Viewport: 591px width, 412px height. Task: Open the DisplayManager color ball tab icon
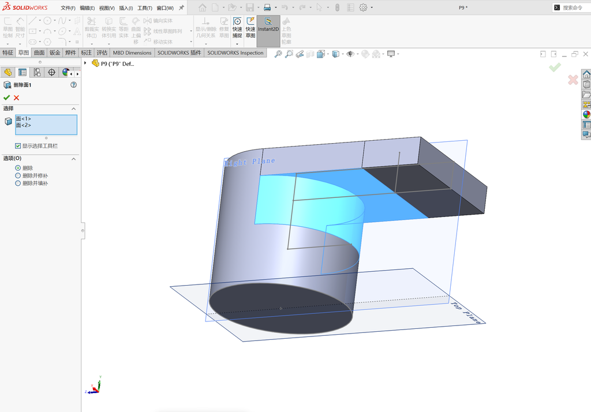click(66, 72)
